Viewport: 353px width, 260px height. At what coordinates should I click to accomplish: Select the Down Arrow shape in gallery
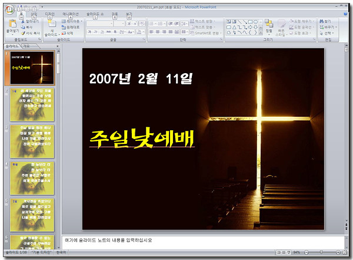pos(256,27)
